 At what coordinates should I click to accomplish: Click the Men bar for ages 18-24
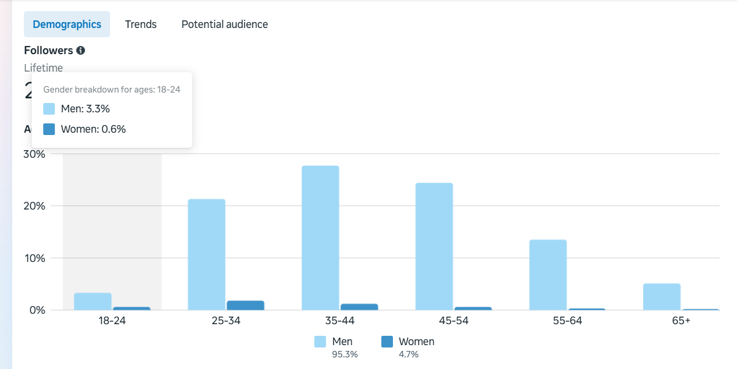pos(93,301)
